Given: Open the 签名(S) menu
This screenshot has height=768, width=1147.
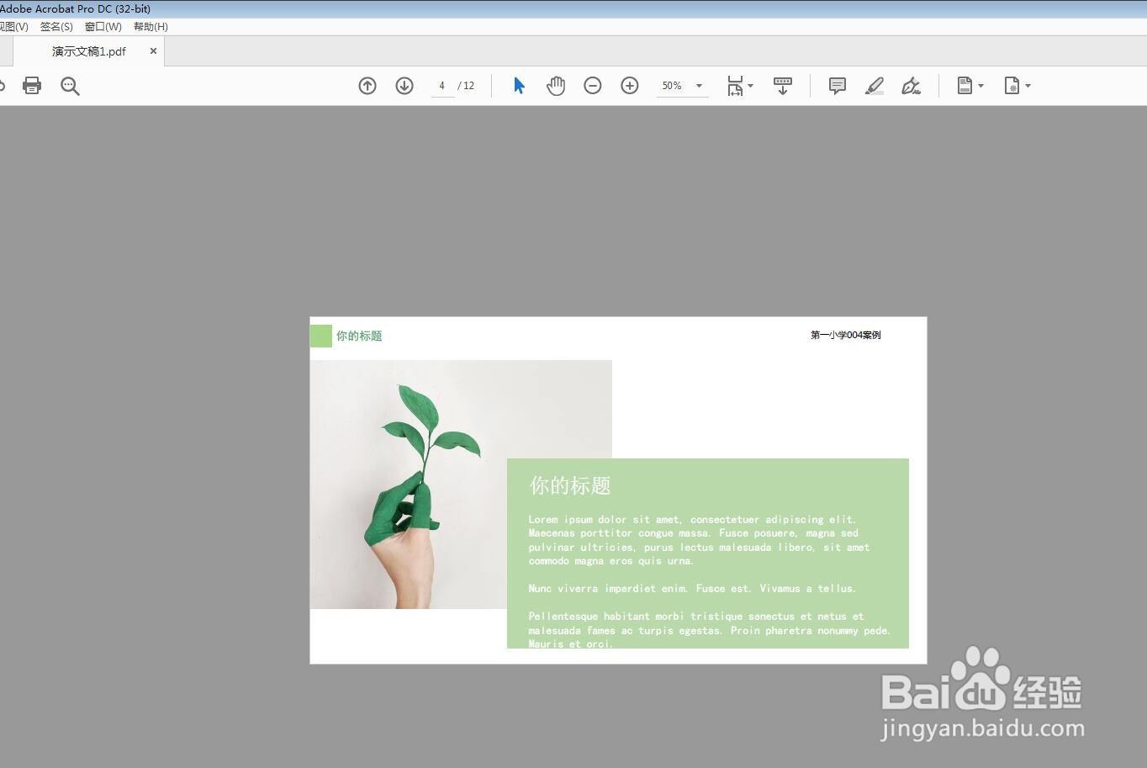Looking at the screenshot, I should tap(56, 27).
